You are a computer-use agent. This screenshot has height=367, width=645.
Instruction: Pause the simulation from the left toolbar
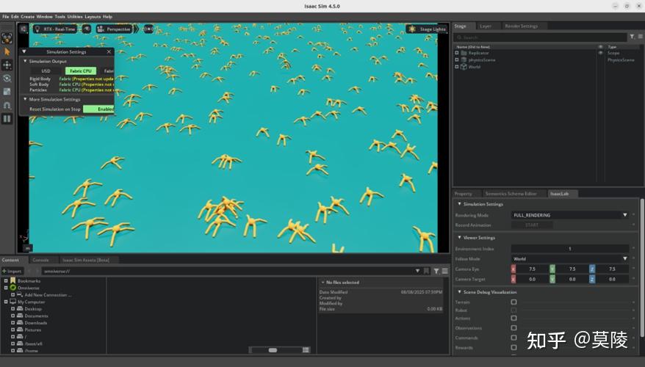click(7, 118)
